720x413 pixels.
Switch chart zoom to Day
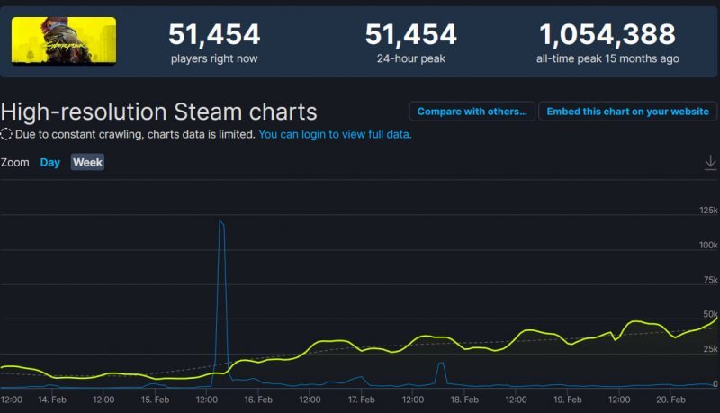pyautogui.click(x=49, y=163)
